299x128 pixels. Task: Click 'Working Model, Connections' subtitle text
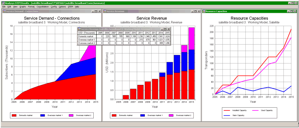[x=66, y=22]
